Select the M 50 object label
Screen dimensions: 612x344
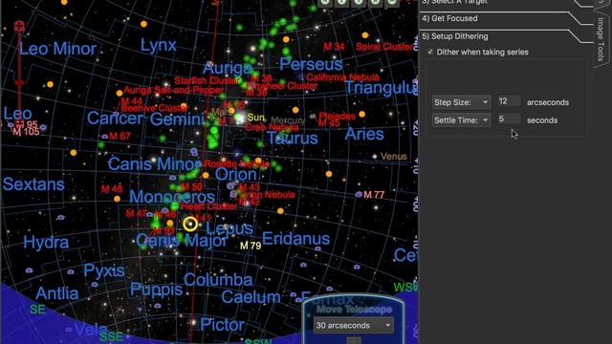[x=192, y=187]
